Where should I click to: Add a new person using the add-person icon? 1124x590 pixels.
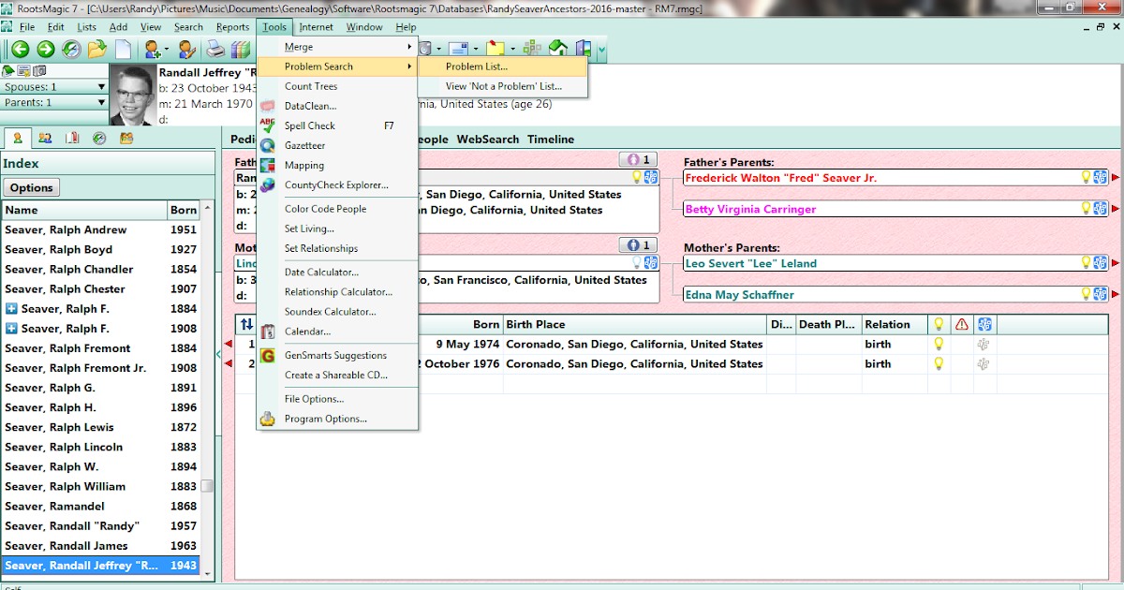coord(152,50)
